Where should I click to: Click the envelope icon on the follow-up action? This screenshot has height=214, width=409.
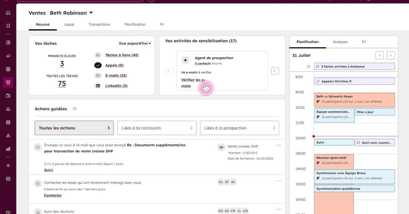(37, 148)
